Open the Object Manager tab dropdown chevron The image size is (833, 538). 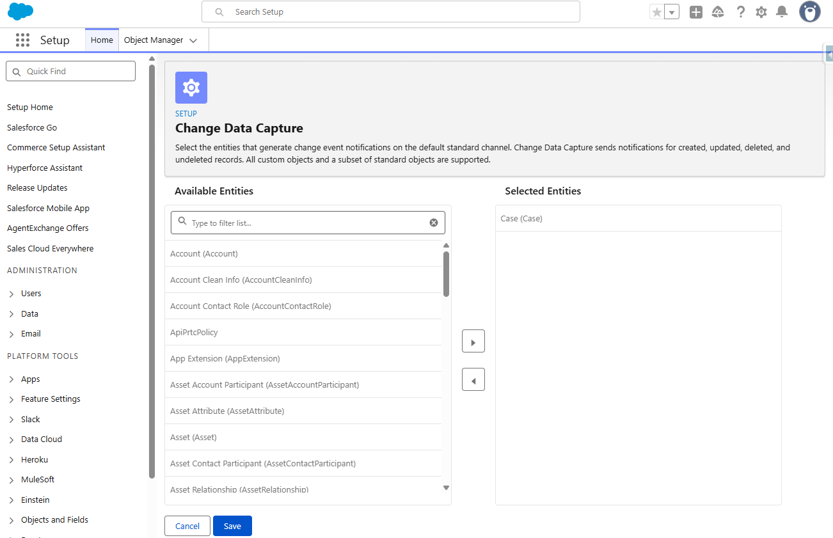pyautogui.click(x=193, y=40)
